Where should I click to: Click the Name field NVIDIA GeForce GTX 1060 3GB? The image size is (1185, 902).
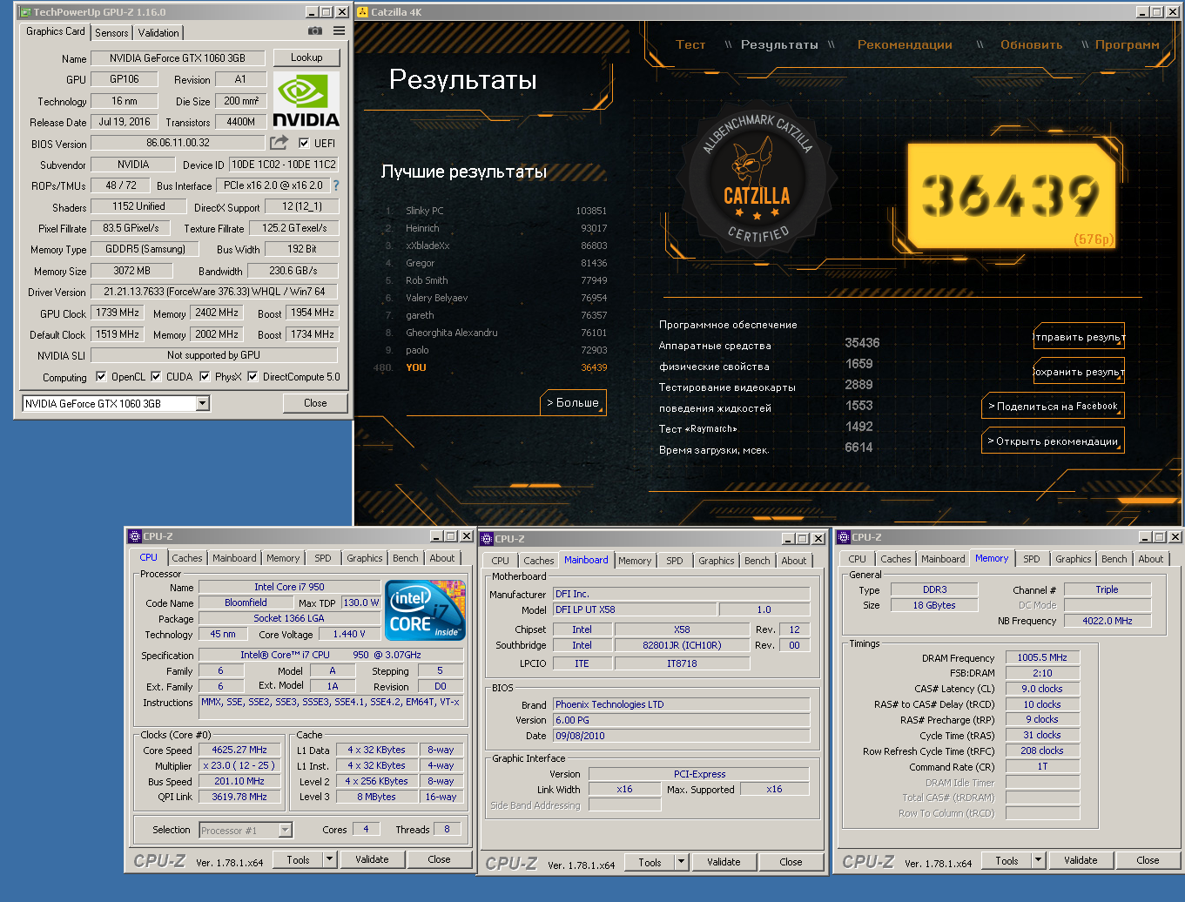[178, 58]
